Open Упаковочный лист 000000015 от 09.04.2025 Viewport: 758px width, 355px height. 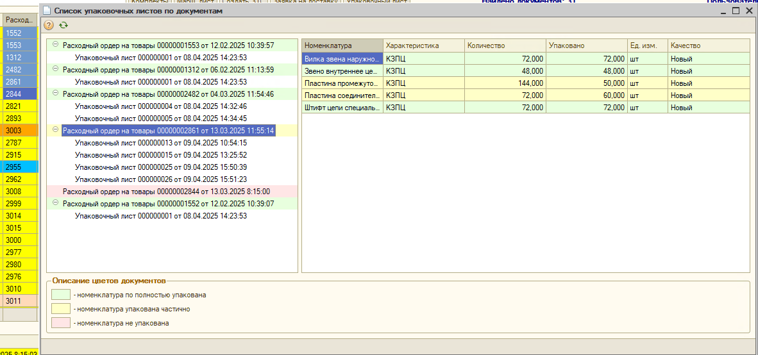161,155
